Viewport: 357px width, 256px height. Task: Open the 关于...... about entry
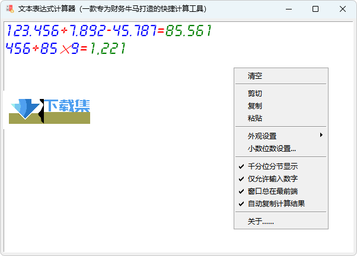pyautogui.click(x=261, y=221)
